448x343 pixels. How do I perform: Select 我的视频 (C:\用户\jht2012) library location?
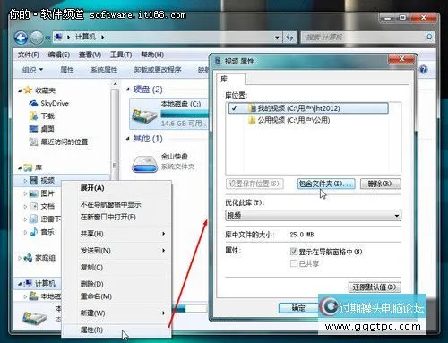(x=308, y=108)
